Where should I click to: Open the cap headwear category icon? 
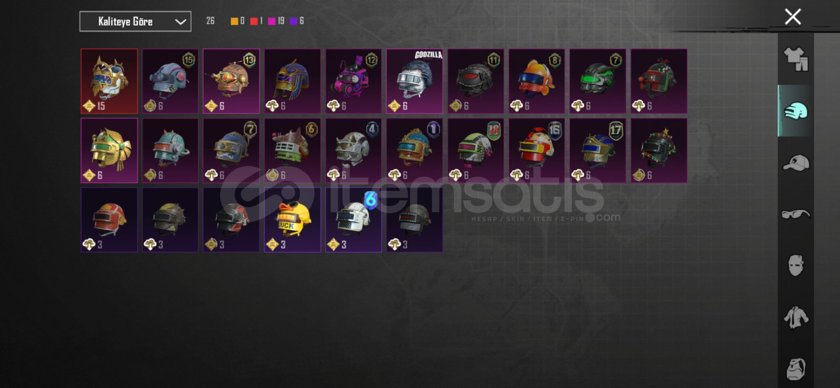click(x=796, y=163)
